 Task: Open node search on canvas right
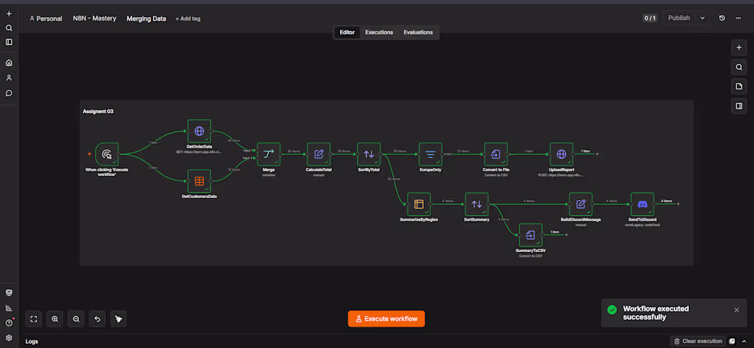coord(739,67)
